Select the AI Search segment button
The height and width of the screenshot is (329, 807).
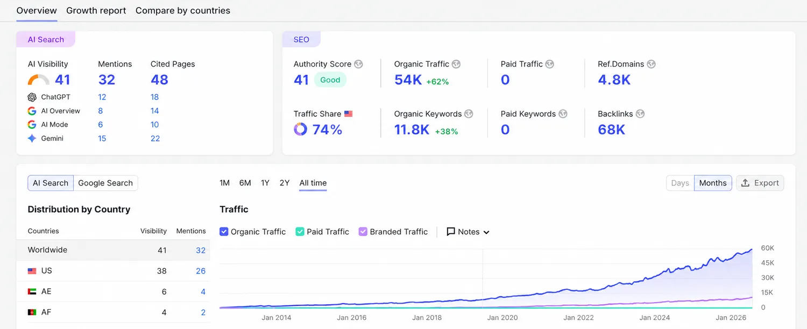(51, 183)
